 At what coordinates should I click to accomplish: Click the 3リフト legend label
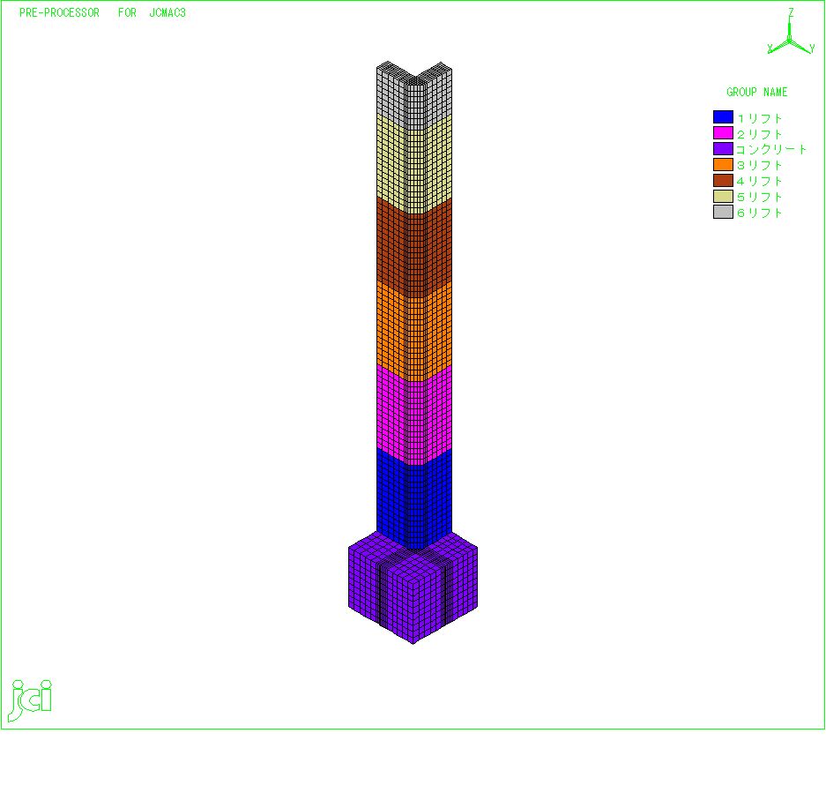point(759,165)
